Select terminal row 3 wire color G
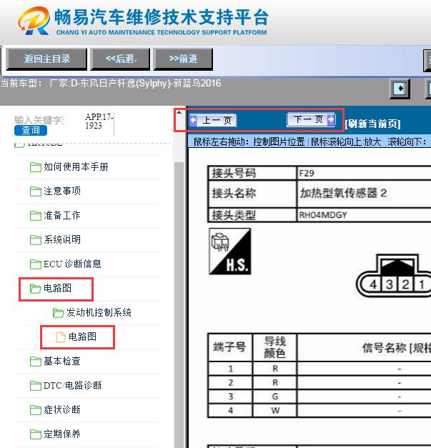The width and height of the screenshot is (431, 448). coord(274,397)
